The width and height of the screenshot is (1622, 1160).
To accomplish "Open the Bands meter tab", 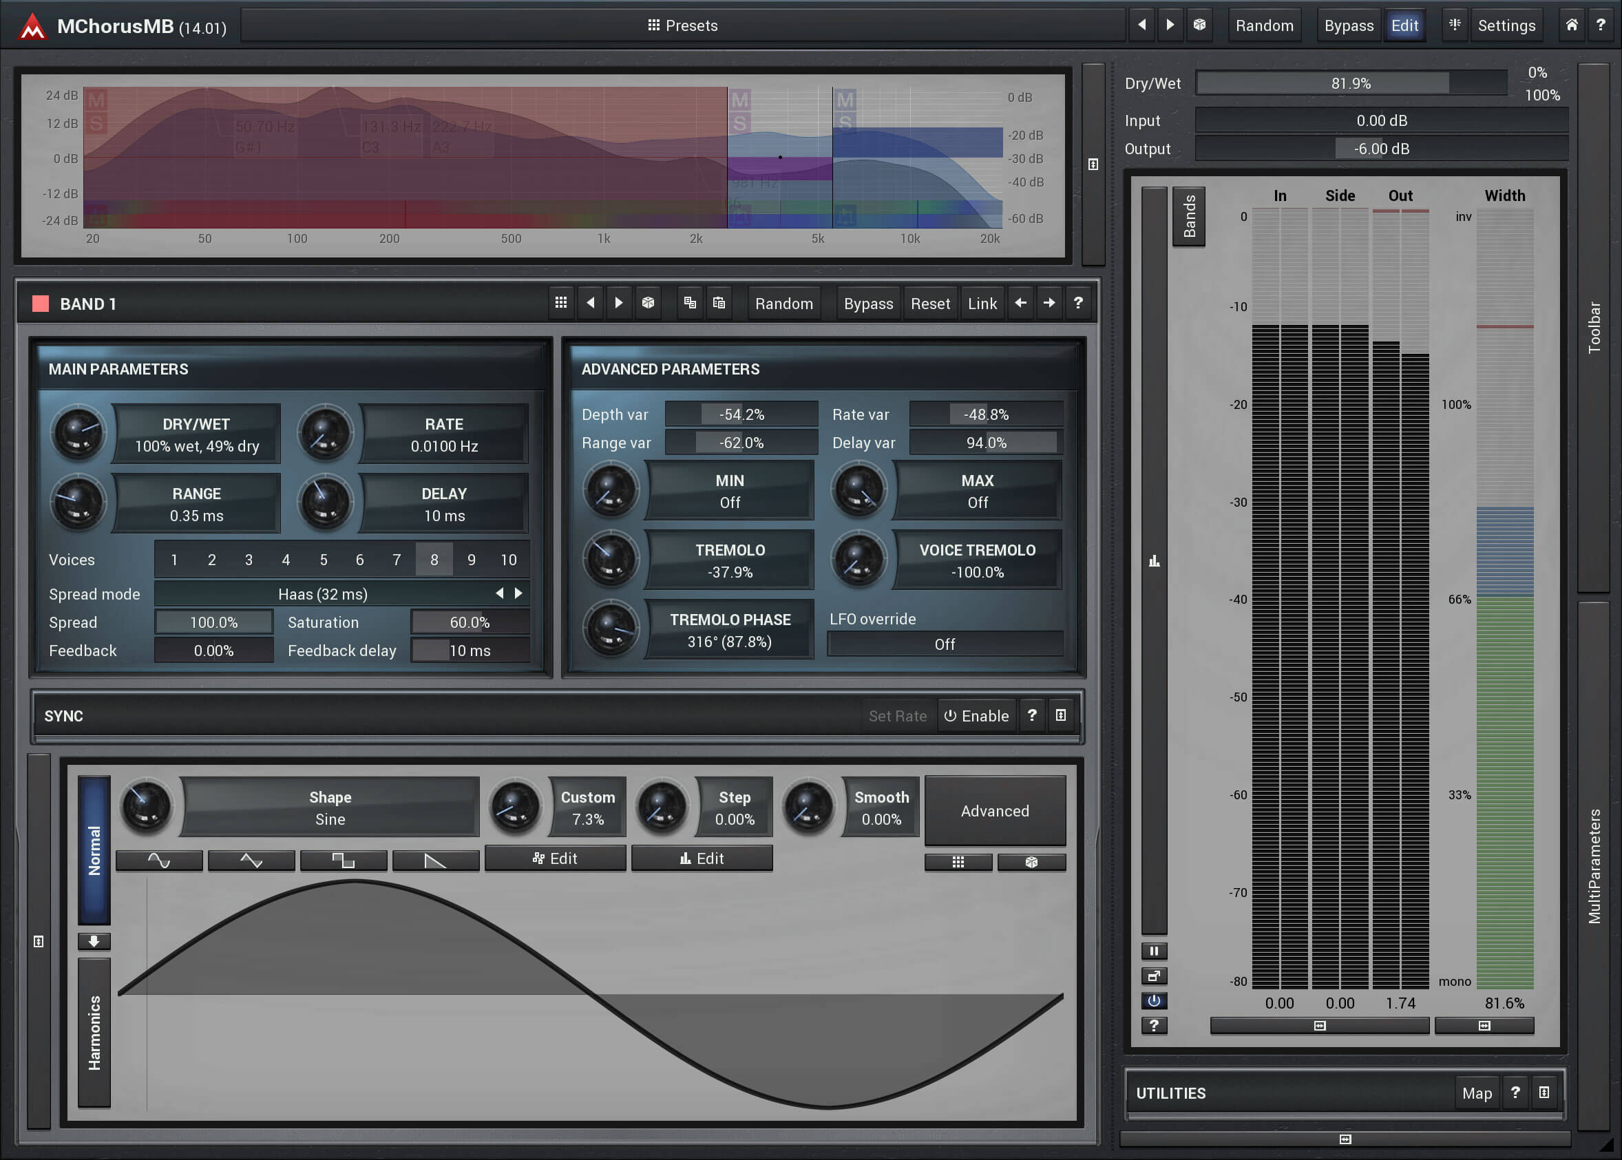I will 1189,216.
